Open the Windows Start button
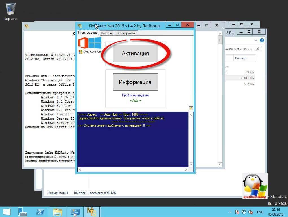The height and width of the screenshot is (217, 288). (7, 212)
